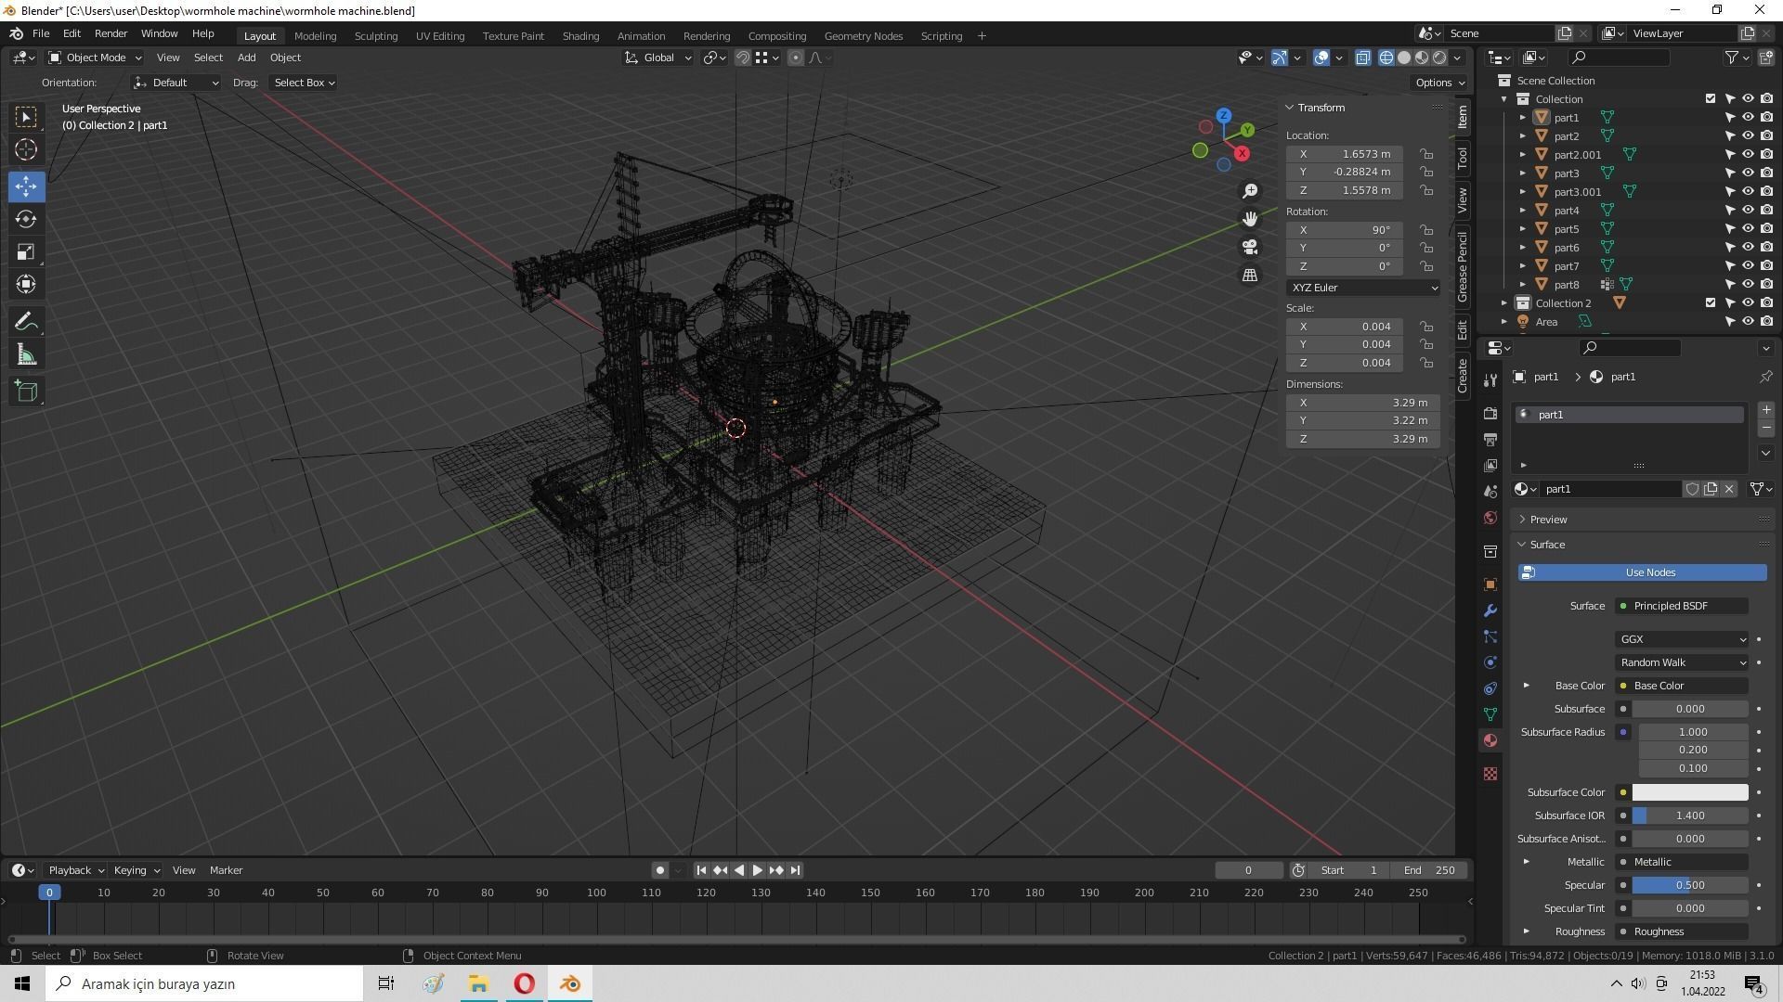Image resolution: width=1783 pixels, height=1002 pixels.
Task: Uncheck Collection exclude checkbox
Action: [1711, 99]
